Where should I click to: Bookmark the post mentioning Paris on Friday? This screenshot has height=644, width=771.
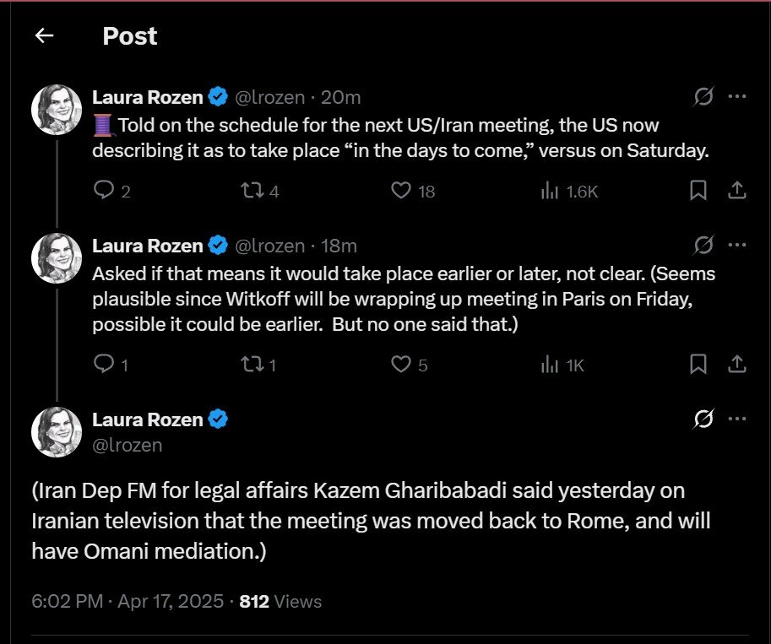coord(698,364)
